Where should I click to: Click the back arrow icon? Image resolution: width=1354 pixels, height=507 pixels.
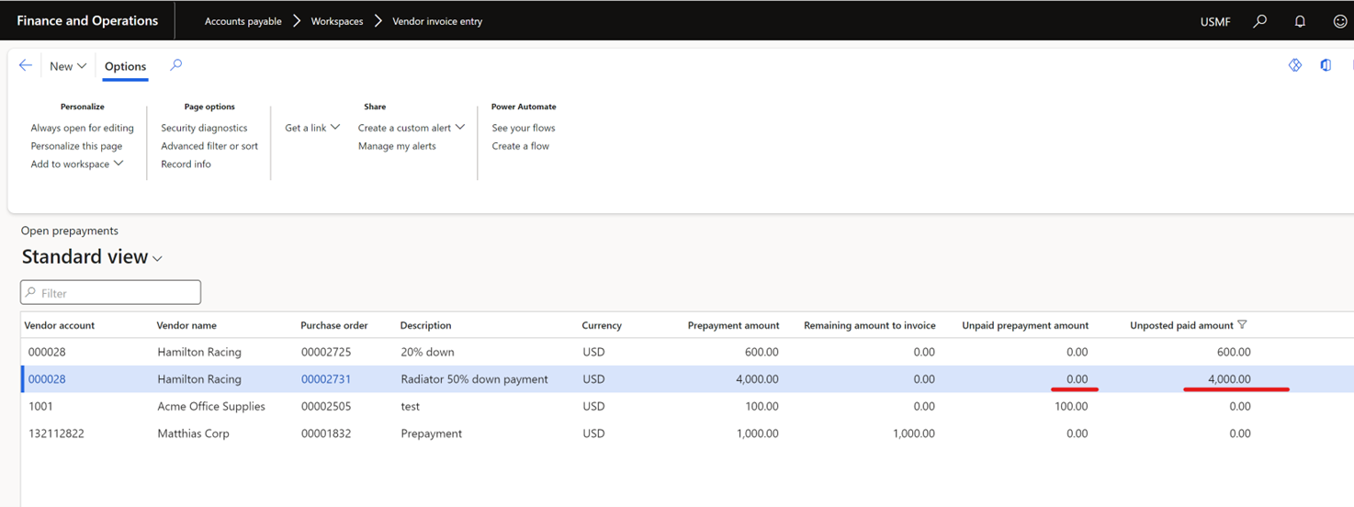tap(26, 65)
